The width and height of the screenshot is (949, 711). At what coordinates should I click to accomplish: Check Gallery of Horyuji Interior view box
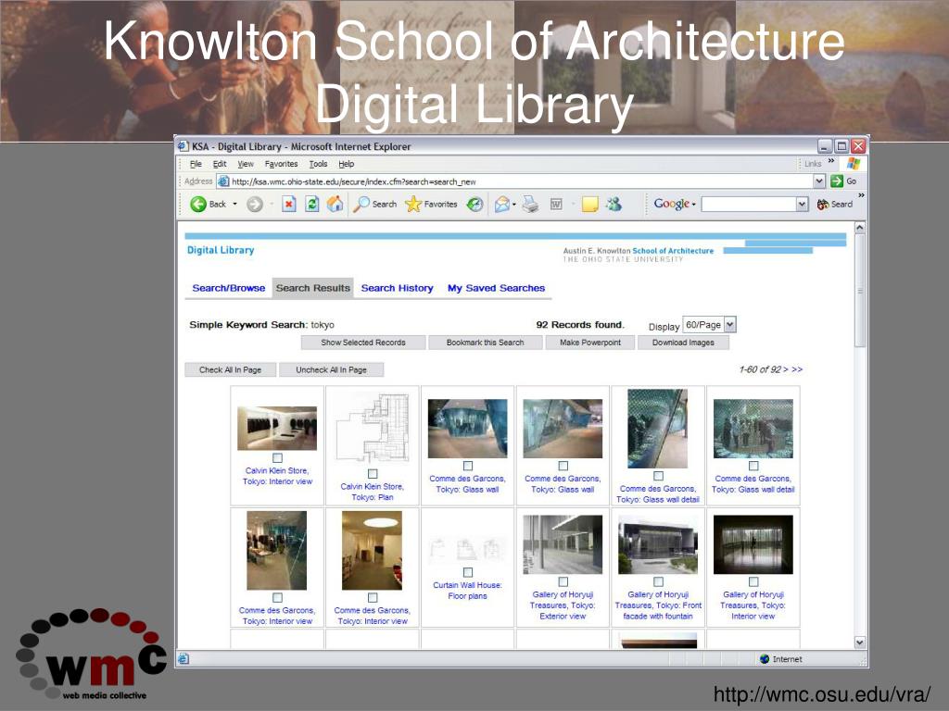[753, 581]
